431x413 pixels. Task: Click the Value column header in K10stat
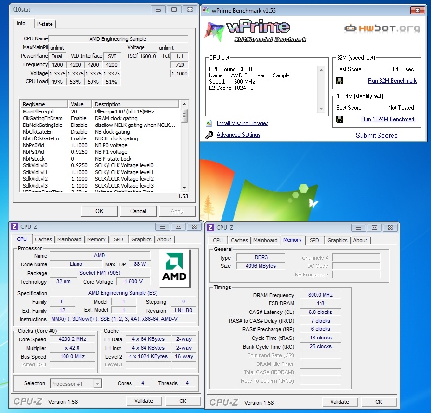[x=80, y=104]
